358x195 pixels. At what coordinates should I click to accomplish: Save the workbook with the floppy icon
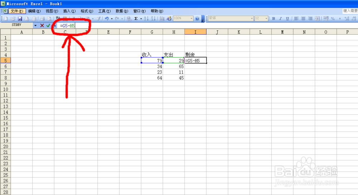click(x=20, y=19)
